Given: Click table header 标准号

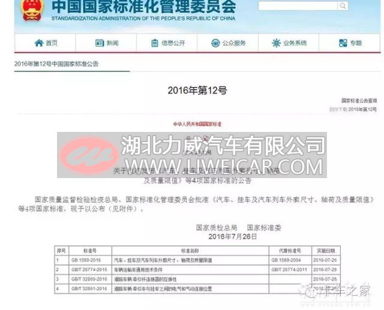Looking at the screenshot, I should point(90,251).
